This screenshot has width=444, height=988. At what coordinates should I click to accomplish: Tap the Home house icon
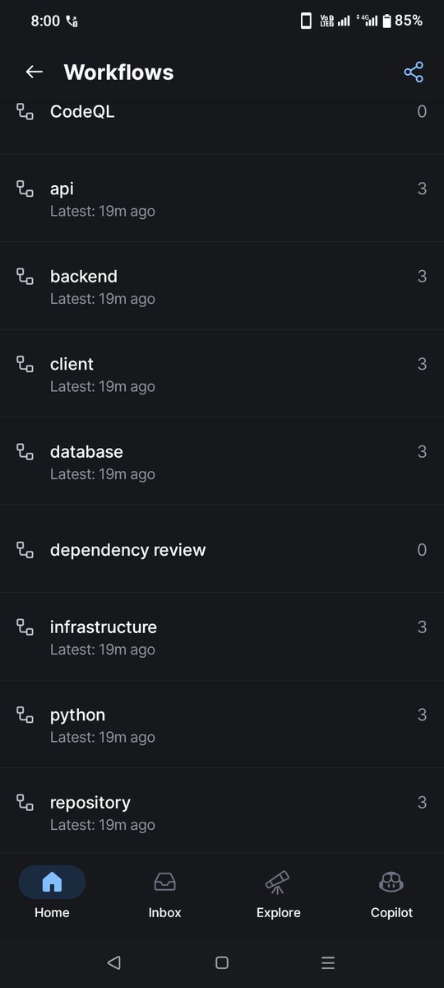click(x=52, y=882)
